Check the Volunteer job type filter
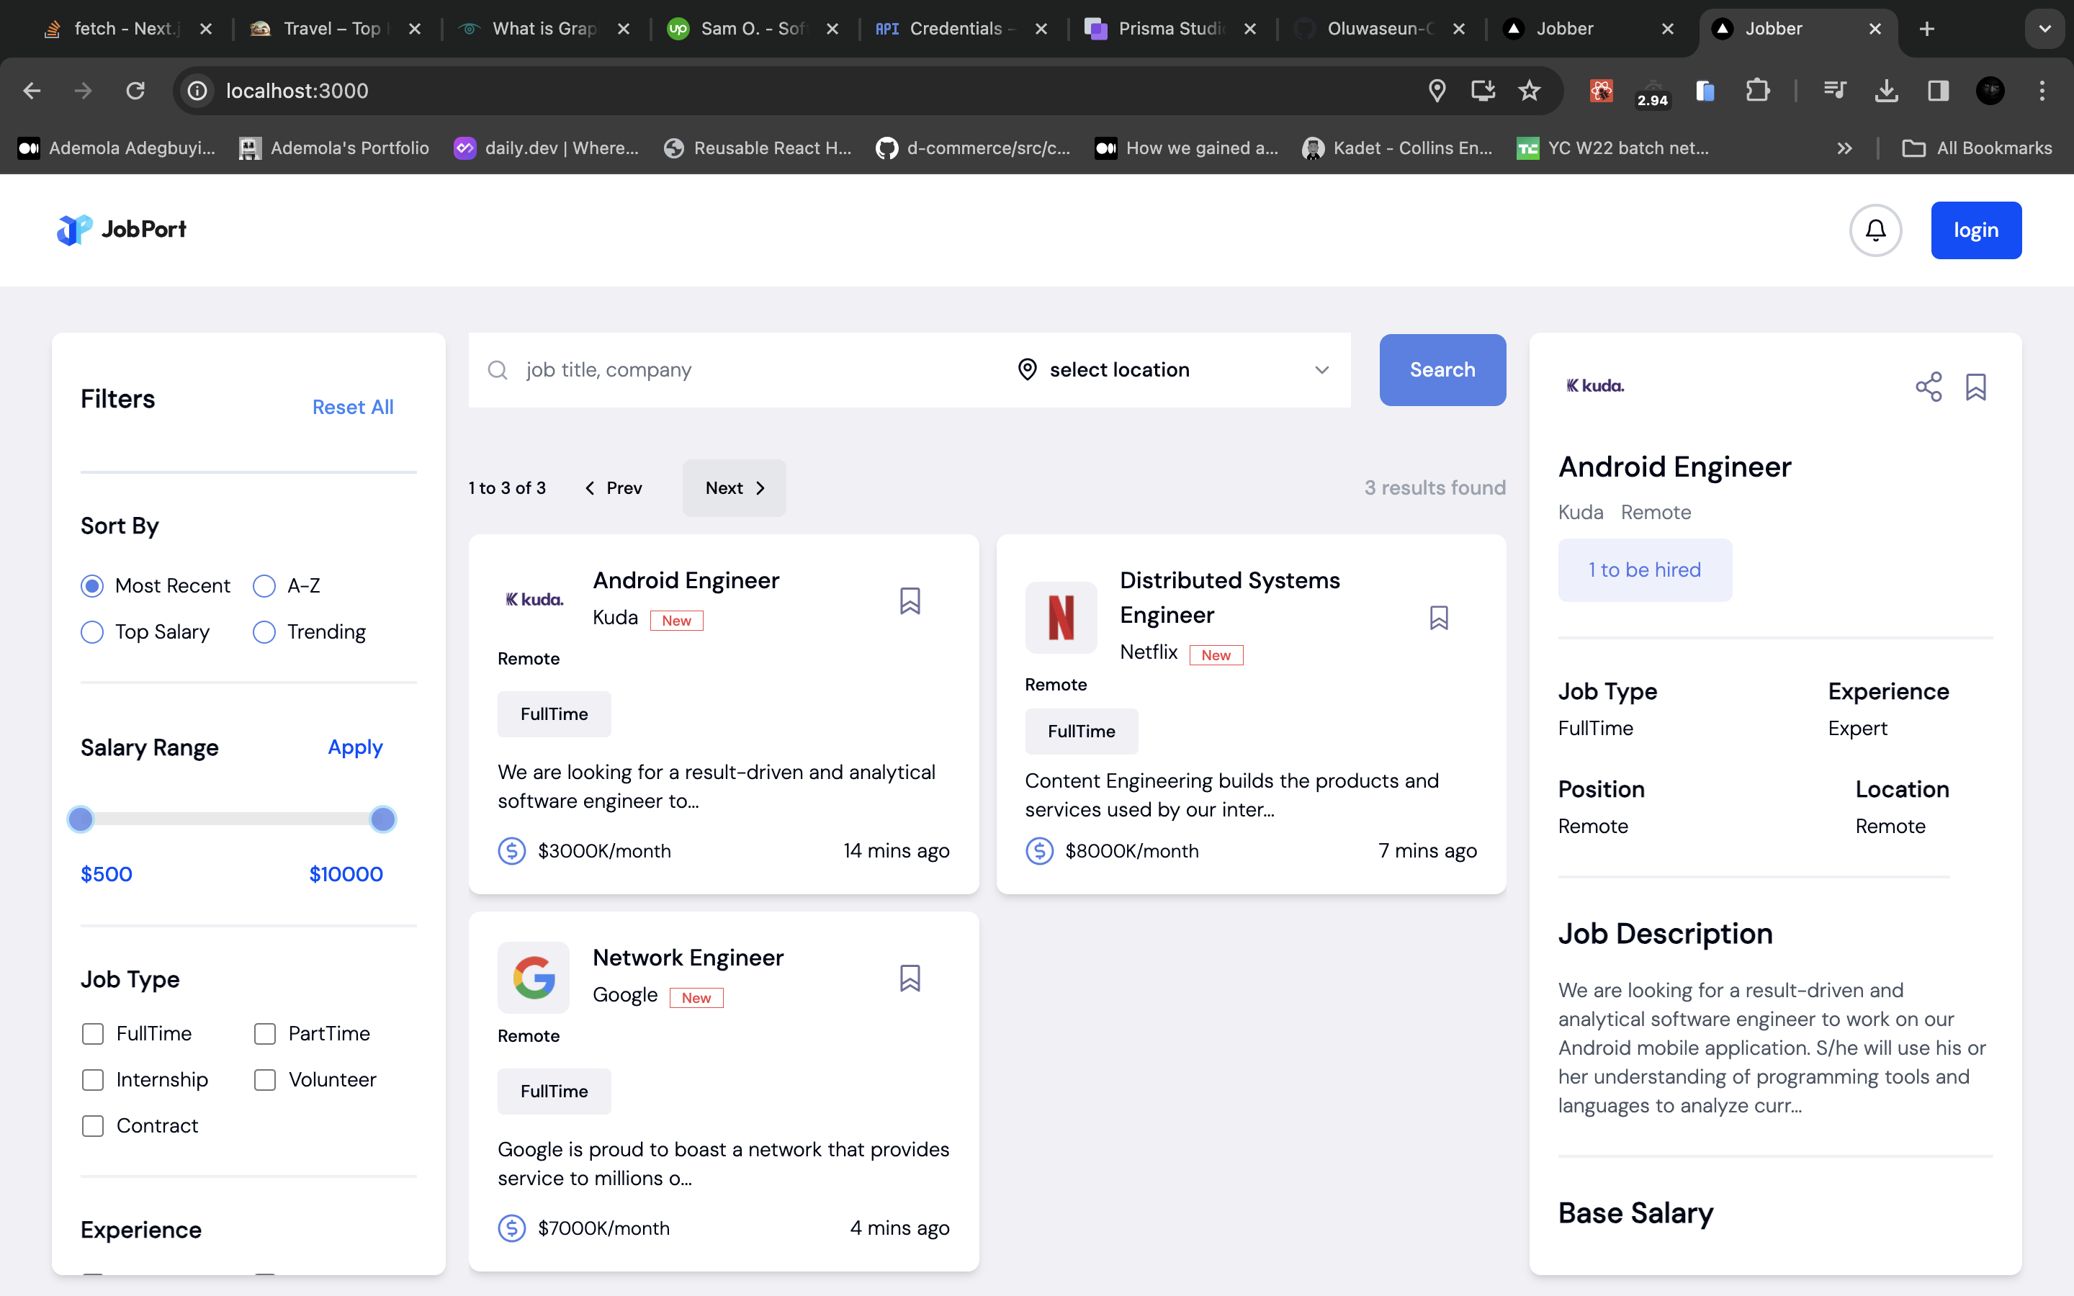Viewport: 2074px width, 1296px height. click(x=265, y=1080)
